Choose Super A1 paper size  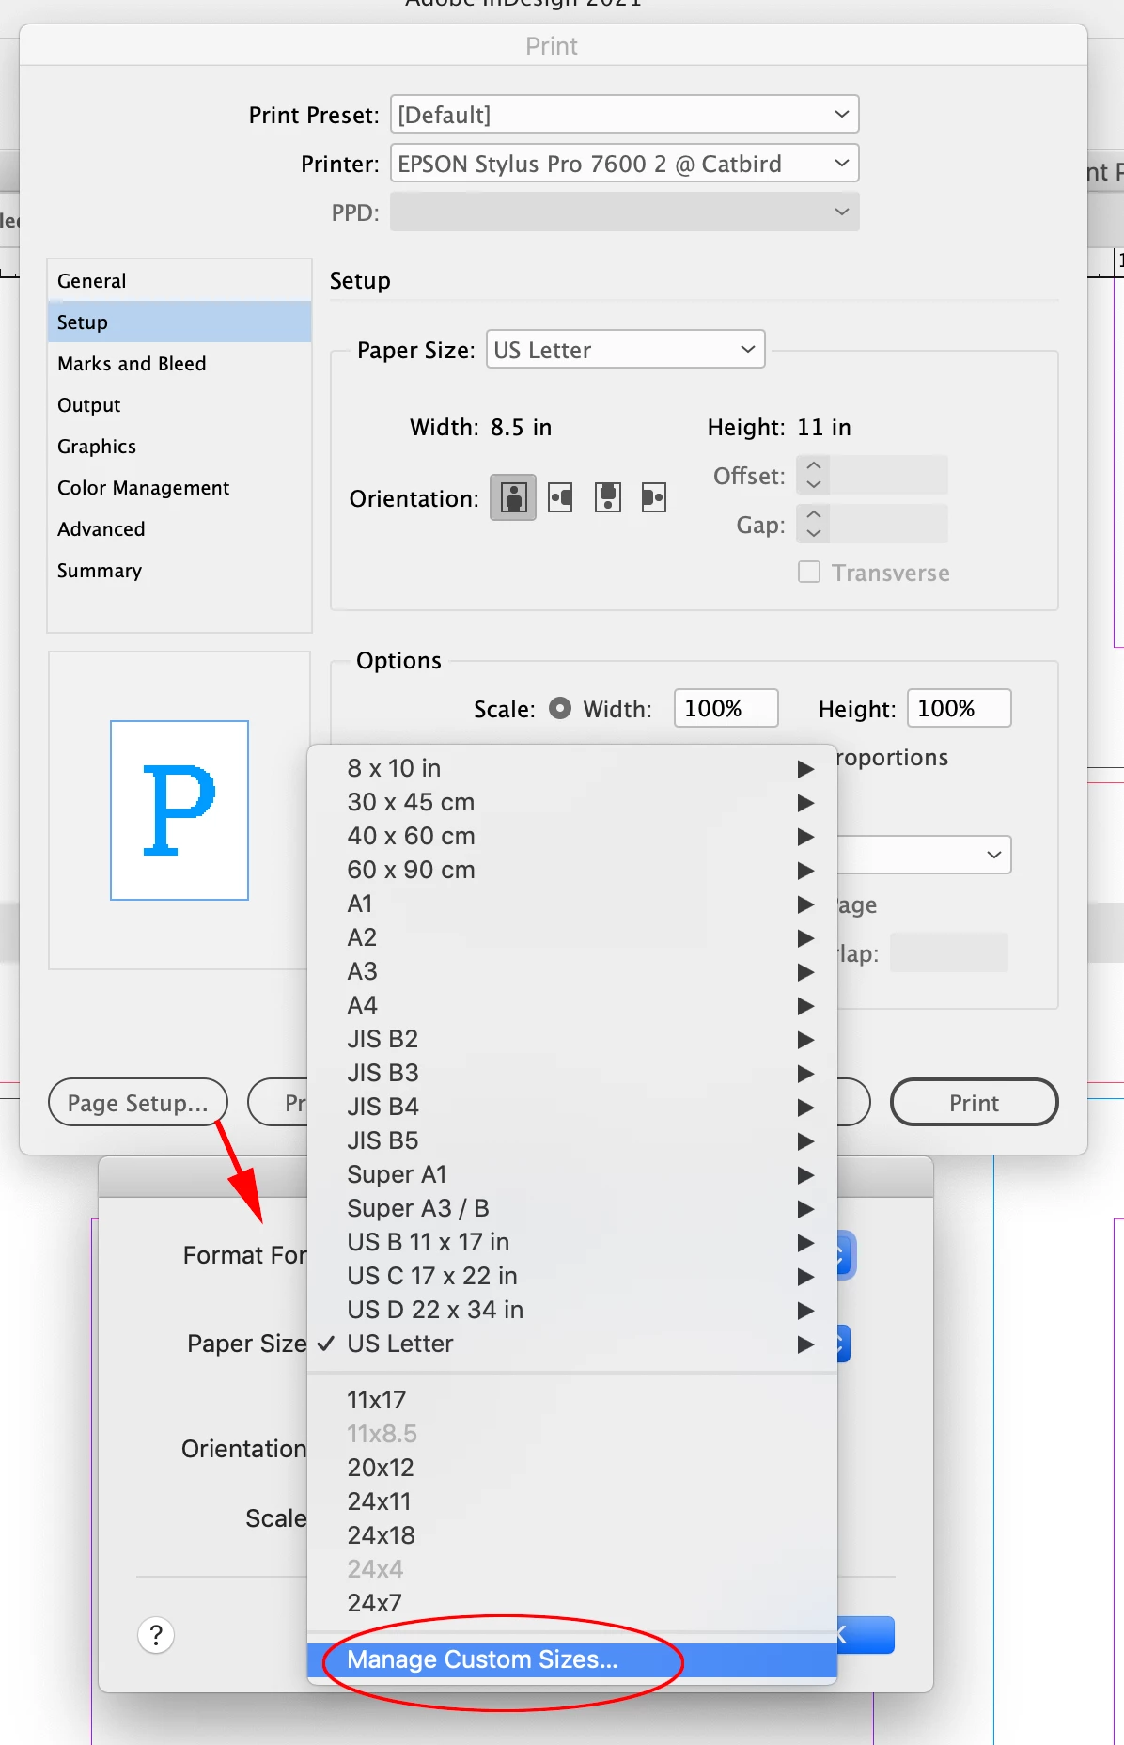[x=572, y=1174]
